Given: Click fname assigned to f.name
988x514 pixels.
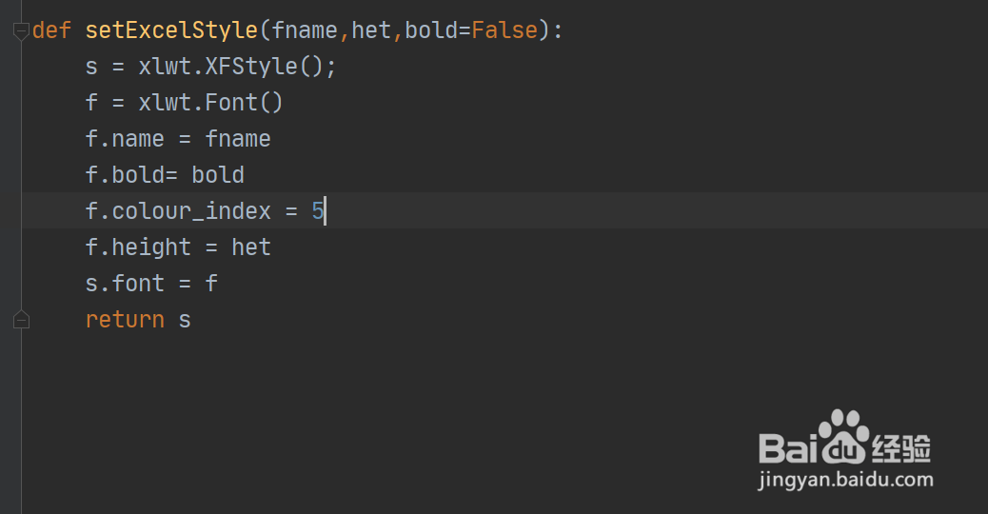Looking at the screenshot, I should (238, 139).
